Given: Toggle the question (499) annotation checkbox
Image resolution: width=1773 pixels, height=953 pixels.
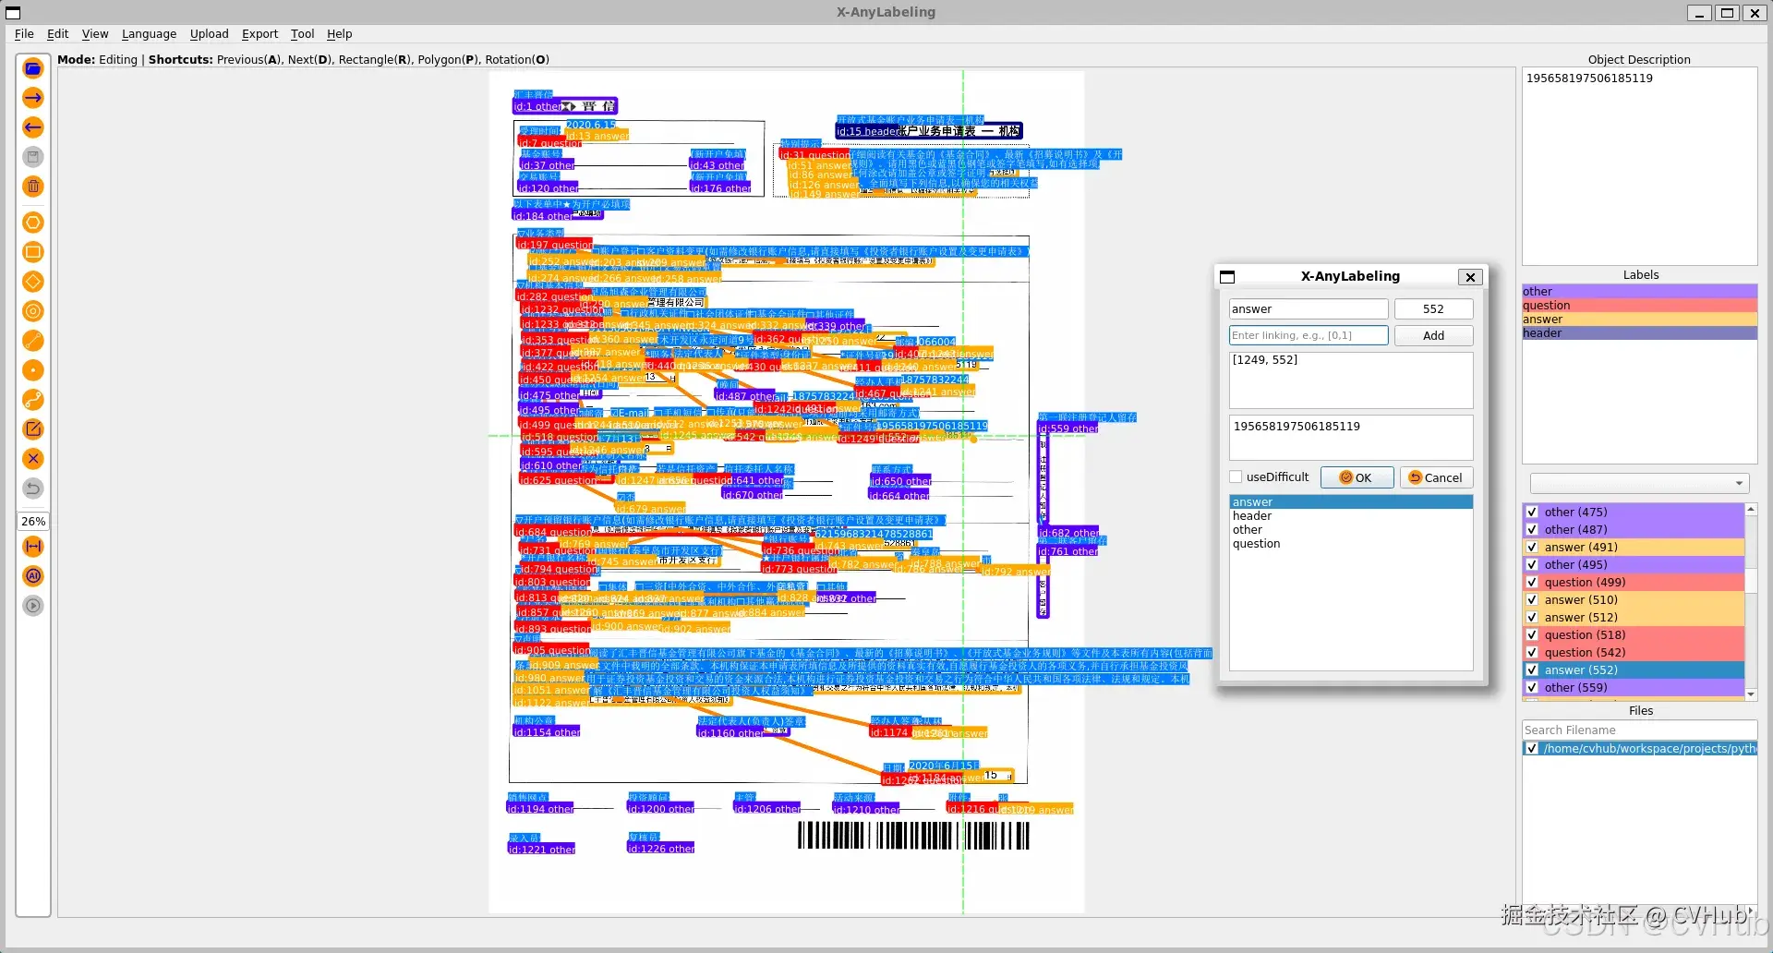Looking at the screenshot, I should click(1533, 582).
